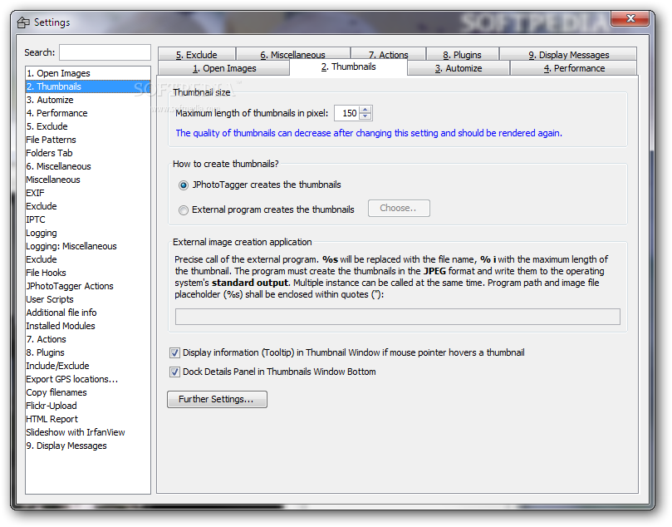Select 'User Scripts' in the list
This screenshot has height=527, width=672.
click(x=88, y=299)
